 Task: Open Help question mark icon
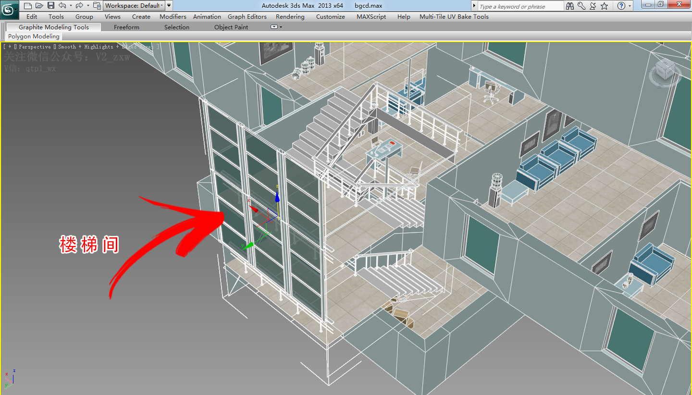pos(621,6)
